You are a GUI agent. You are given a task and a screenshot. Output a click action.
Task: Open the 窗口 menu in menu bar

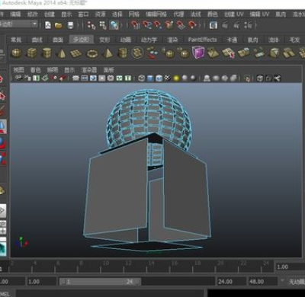(x=83, y=14)
